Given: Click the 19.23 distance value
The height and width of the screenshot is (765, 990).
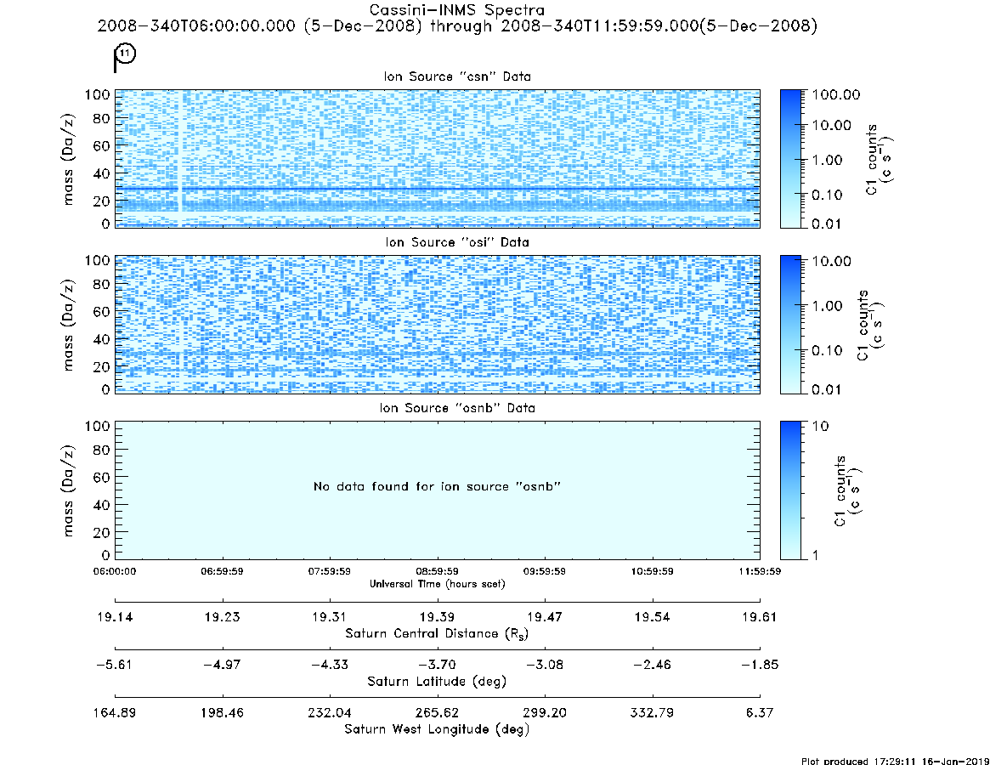Looking at the screenshot, I should [x=223, y=617].
